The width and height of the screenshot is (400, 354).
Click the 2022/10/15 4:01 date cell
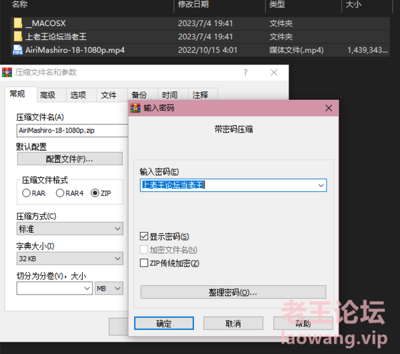(207, 50)
